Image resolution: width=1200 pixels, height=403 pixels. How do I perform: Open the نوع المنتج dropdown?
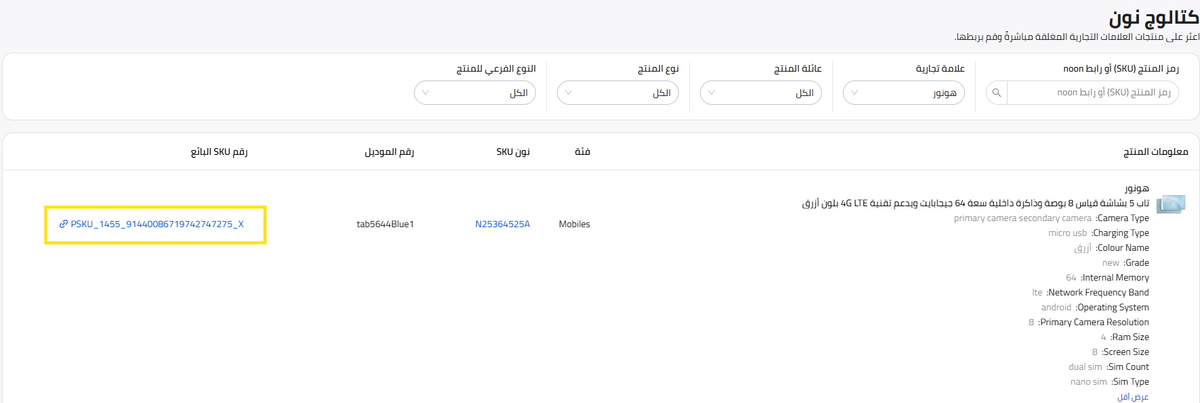(617, 93)
